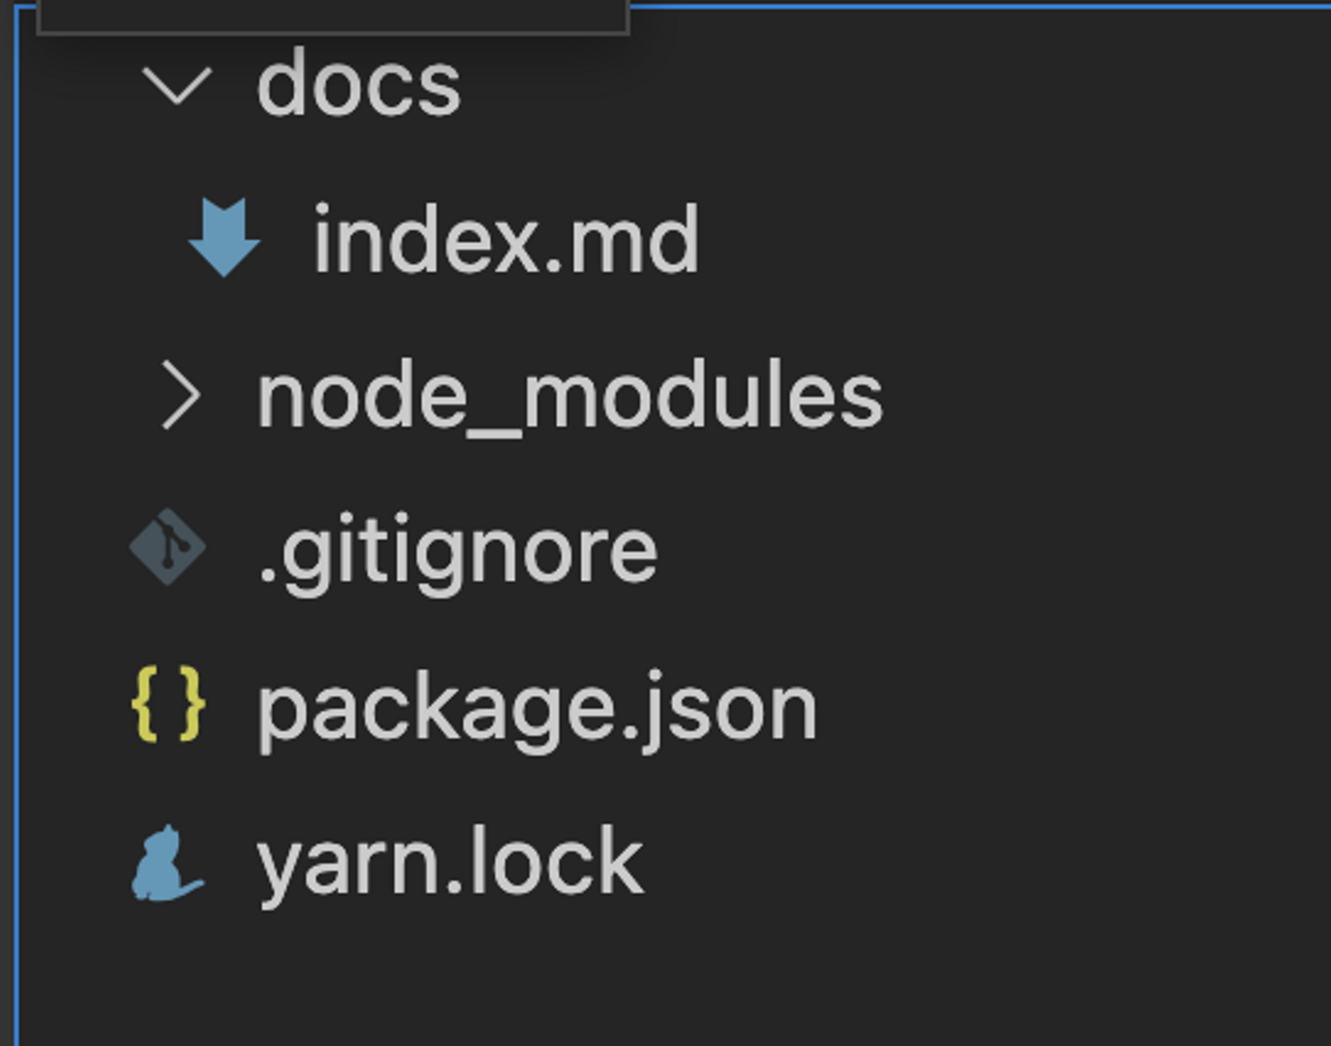This screenshot has width=1331, height=1046.
Task: Open the yarn.lock file
Action: [x=449, y=864]
